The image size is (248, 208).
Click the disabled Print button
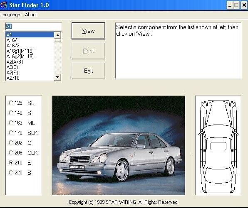click(x=88, y=51)
